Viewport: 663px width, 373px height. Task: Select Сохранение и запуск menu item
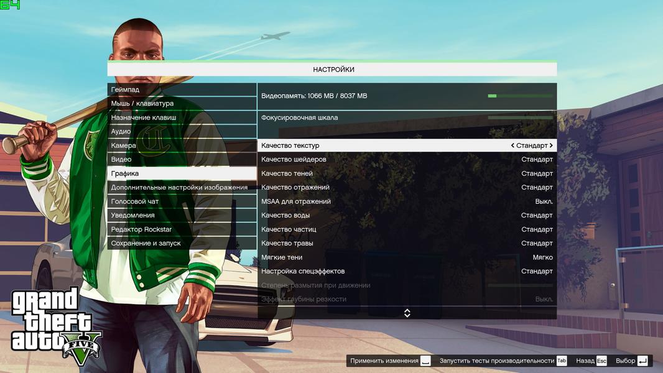click(182, 243)
